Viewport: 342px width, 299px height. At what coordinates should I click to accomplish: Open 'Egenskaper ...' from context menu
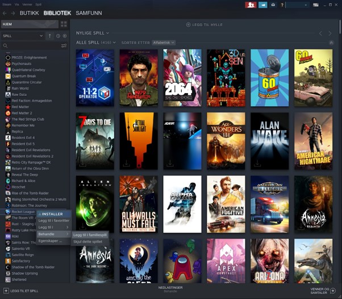(x=53, y=241)
